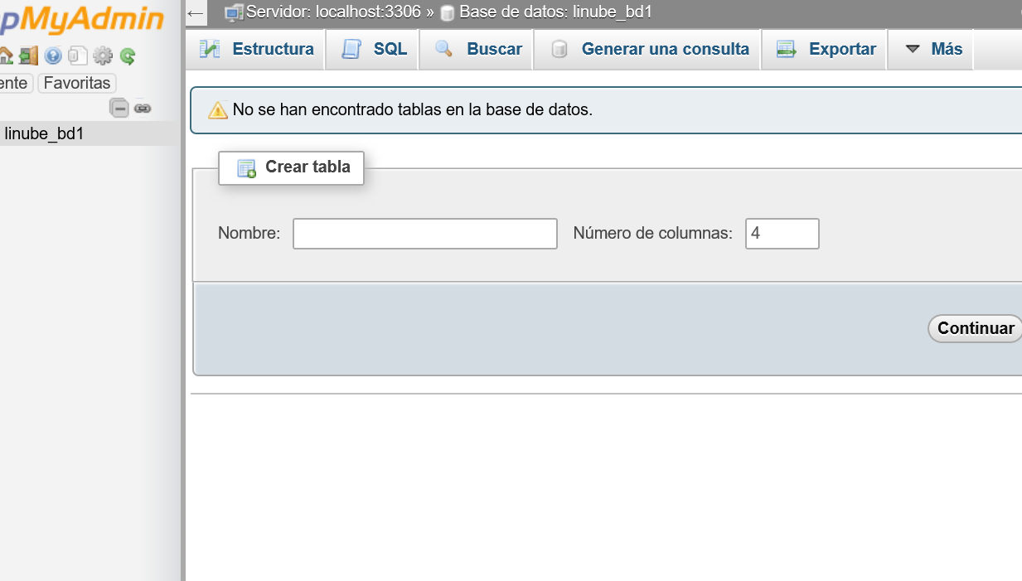Open settings with the gear icon
The image size is (1022, 581).
point(102,56)
